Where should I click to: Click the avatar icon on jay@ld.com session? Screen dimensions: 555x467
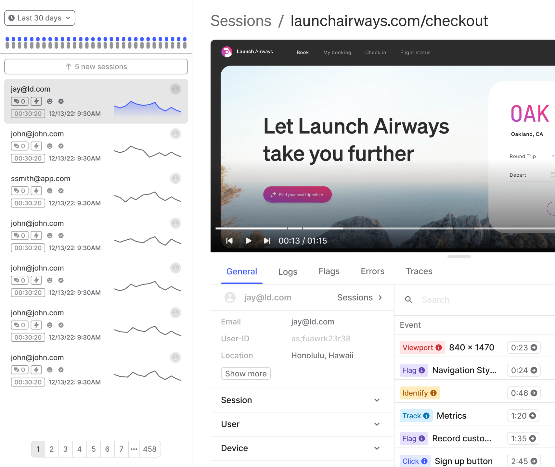tap(175, 89)
